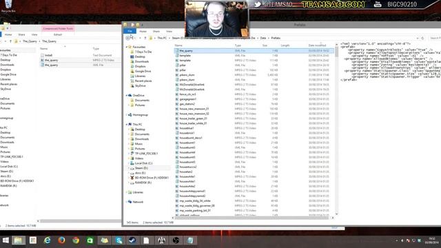Click the Up arrow in Prefabs window
This screenshot has height=248, width=441.
coord(145,38)
